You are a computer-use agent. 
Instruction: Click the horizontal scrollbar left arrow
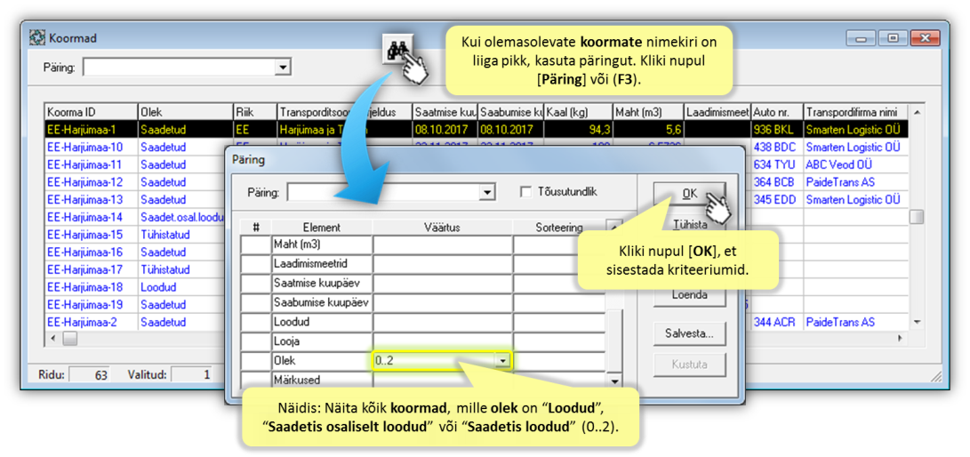(52, 339)
